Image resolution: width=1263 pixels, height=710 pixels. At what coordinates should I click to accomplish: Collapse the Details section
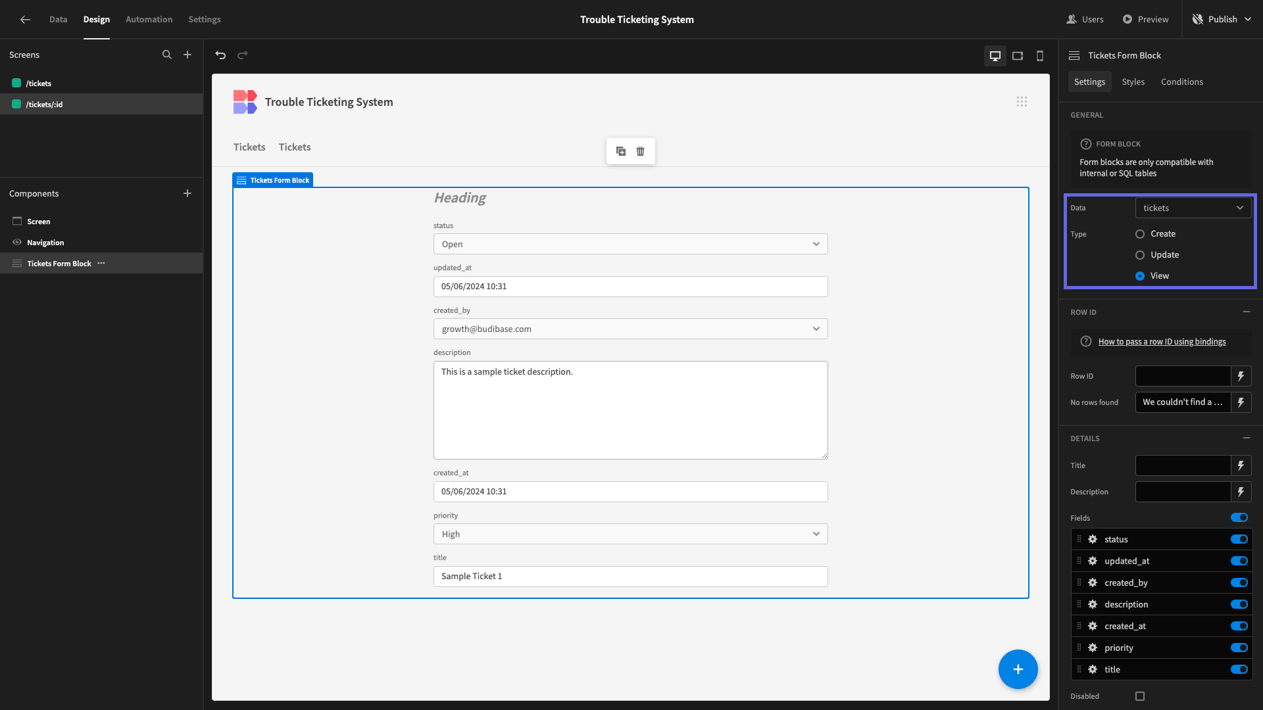pos(1246,438)
